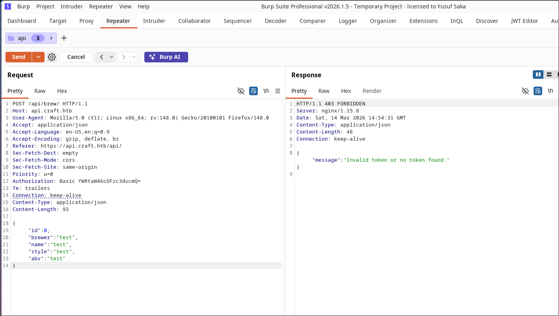
Task: Switch to the Collaborator tab
Action: click(194, 21)
